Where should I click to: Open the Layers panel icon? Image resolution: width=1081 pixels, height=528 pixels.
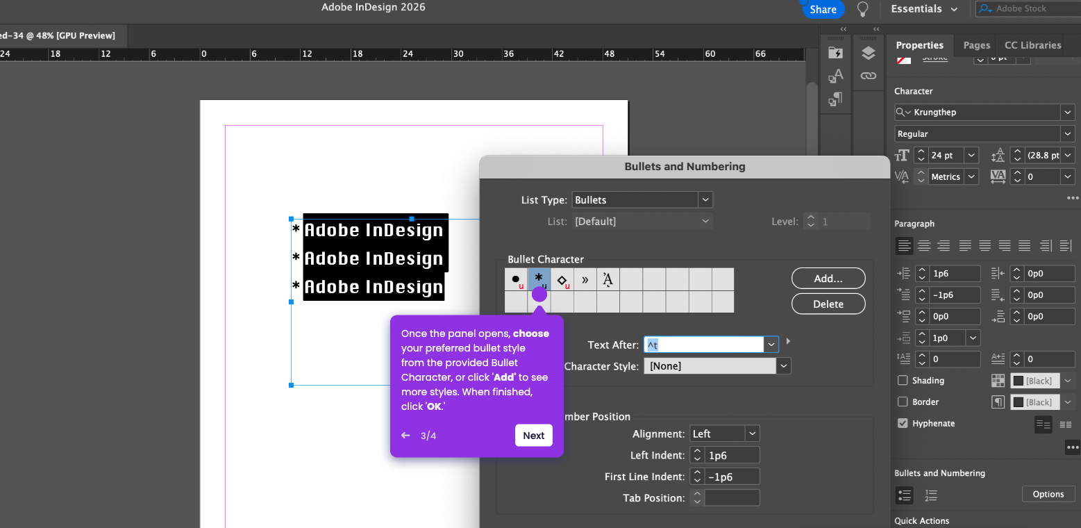coord(869,53)
